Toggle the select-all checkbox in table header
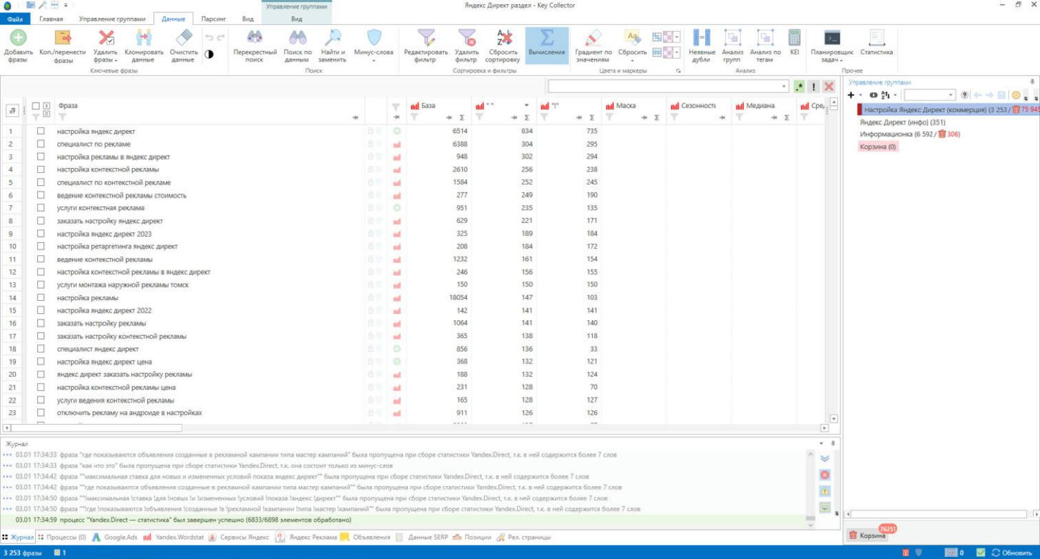The image size is (1040, 559). tap(36, 106)
